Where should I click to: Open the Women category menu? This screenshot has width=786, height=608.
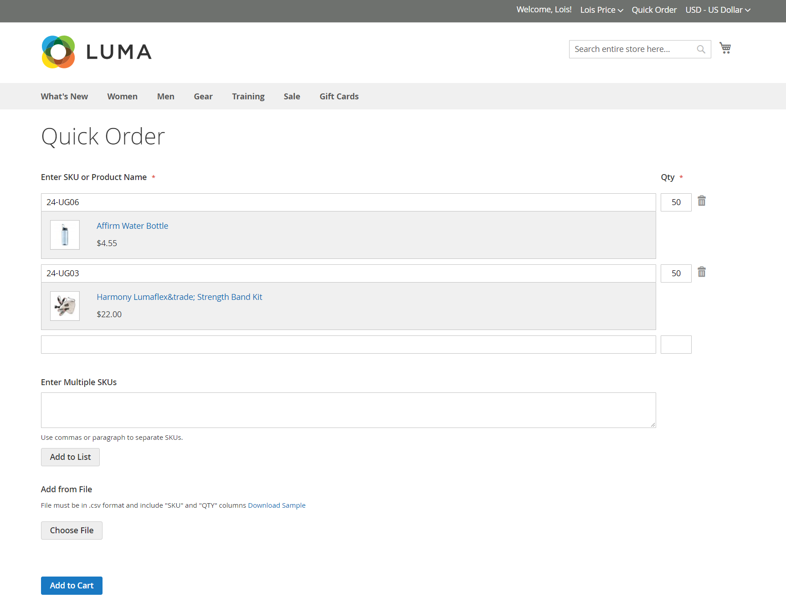(x=122, y=96)
